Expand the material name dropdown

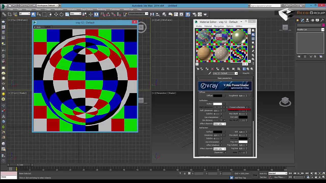coord(236,73)
